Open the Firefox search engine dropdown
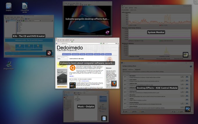This screenshot has height=124, width=198. coord(104,43)
